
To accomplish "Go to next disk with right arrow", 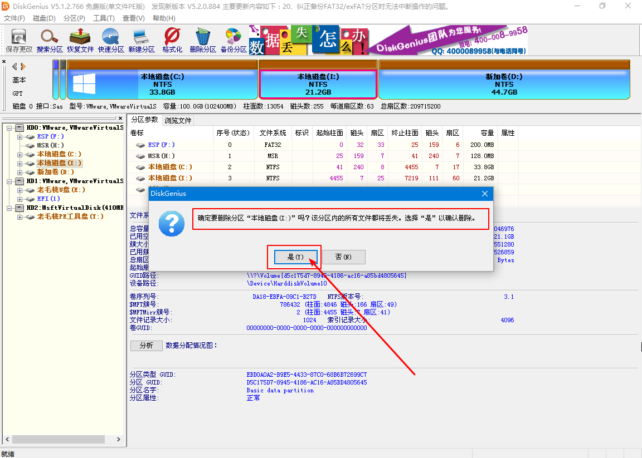I will pos(23,66).
